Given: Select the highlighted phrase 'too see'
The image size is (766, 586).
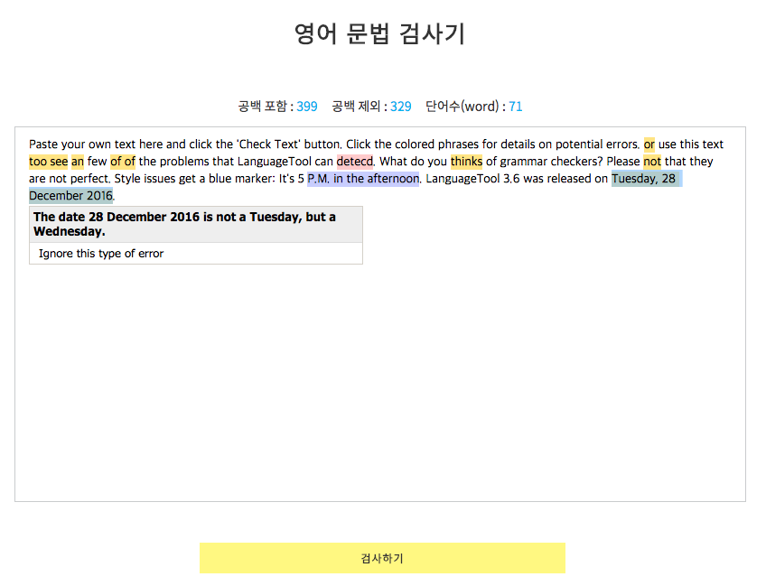Looking at the screenshot, I should tap(48, 162).
